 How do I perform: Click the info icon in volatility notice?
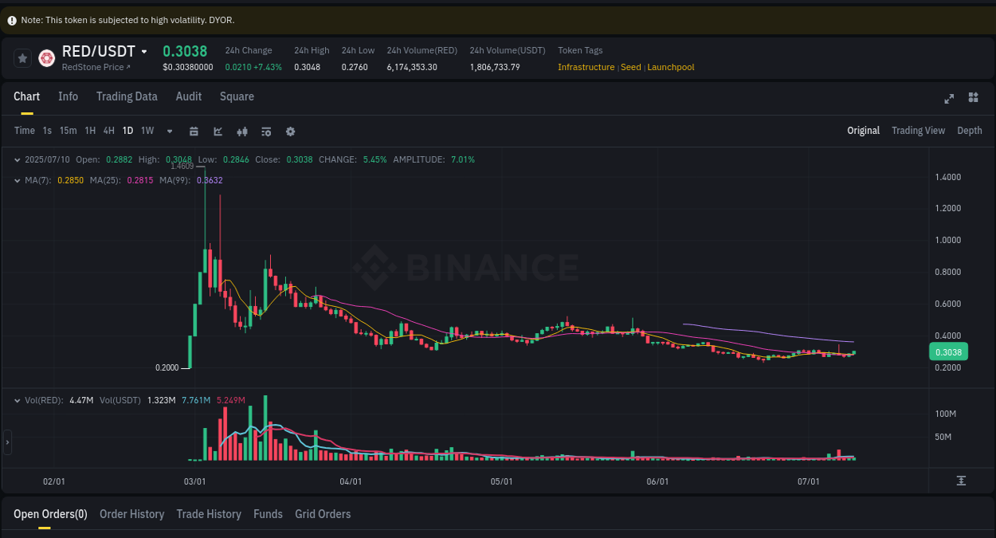coord(11,19)
